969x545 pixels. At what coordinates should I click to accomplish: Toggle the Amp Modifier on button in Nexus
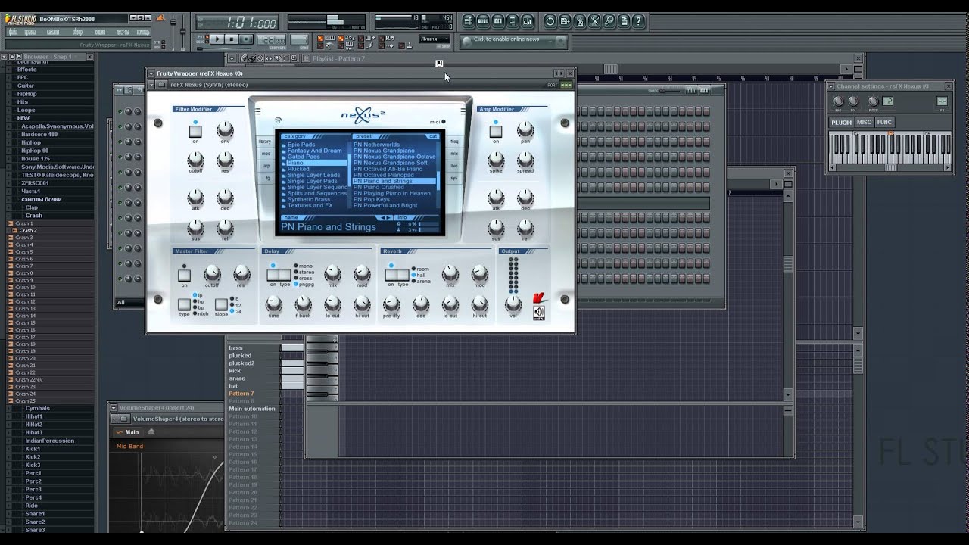[496, 132]
